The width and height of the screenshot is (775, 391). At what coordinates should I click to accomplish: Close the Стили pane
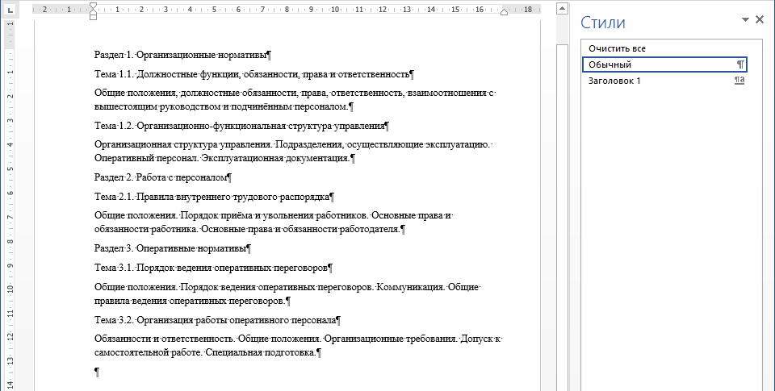coord(760,20)
